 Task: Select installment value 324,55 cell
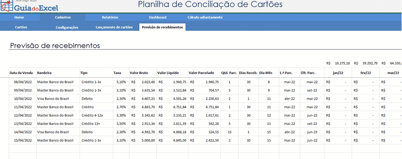pos(204,132)
